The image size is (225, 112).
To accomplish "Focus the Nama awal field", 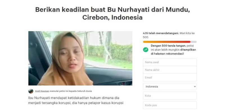I will (170, 62).
